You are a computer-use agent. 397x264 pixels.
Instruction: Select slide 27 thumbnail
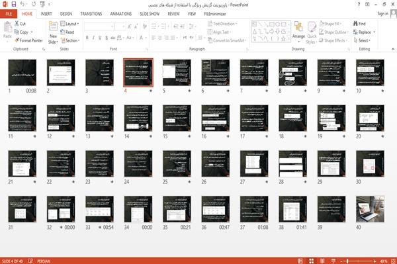(254, 163)
